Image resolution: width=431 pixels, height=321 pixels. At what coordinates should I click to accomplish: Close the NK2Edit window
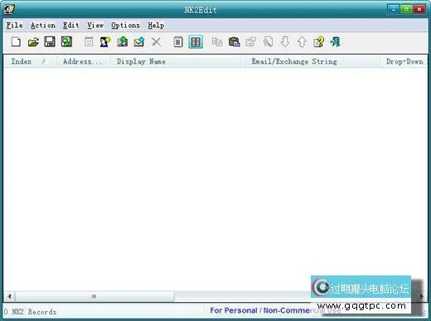tap(419, 9)
